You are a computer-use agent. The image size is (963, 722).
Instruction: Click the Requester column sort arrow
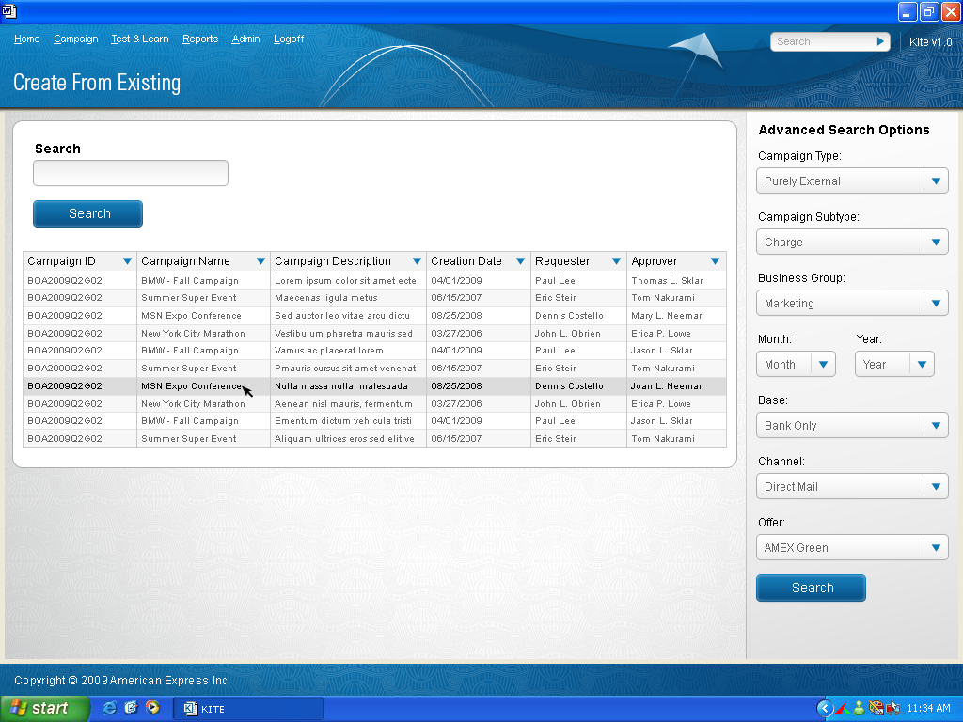616,261
